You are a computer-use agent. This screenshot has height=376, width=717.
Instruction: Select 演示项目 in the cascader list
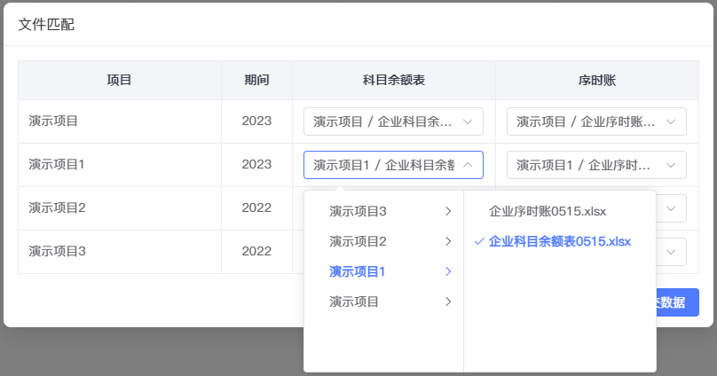[383, 302]
